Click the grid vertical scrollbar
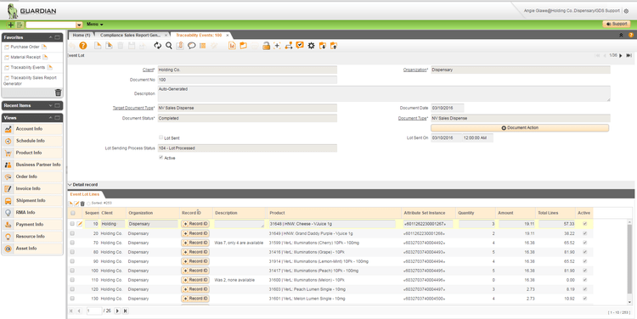637x319 pixels. (x=630, y=262)
